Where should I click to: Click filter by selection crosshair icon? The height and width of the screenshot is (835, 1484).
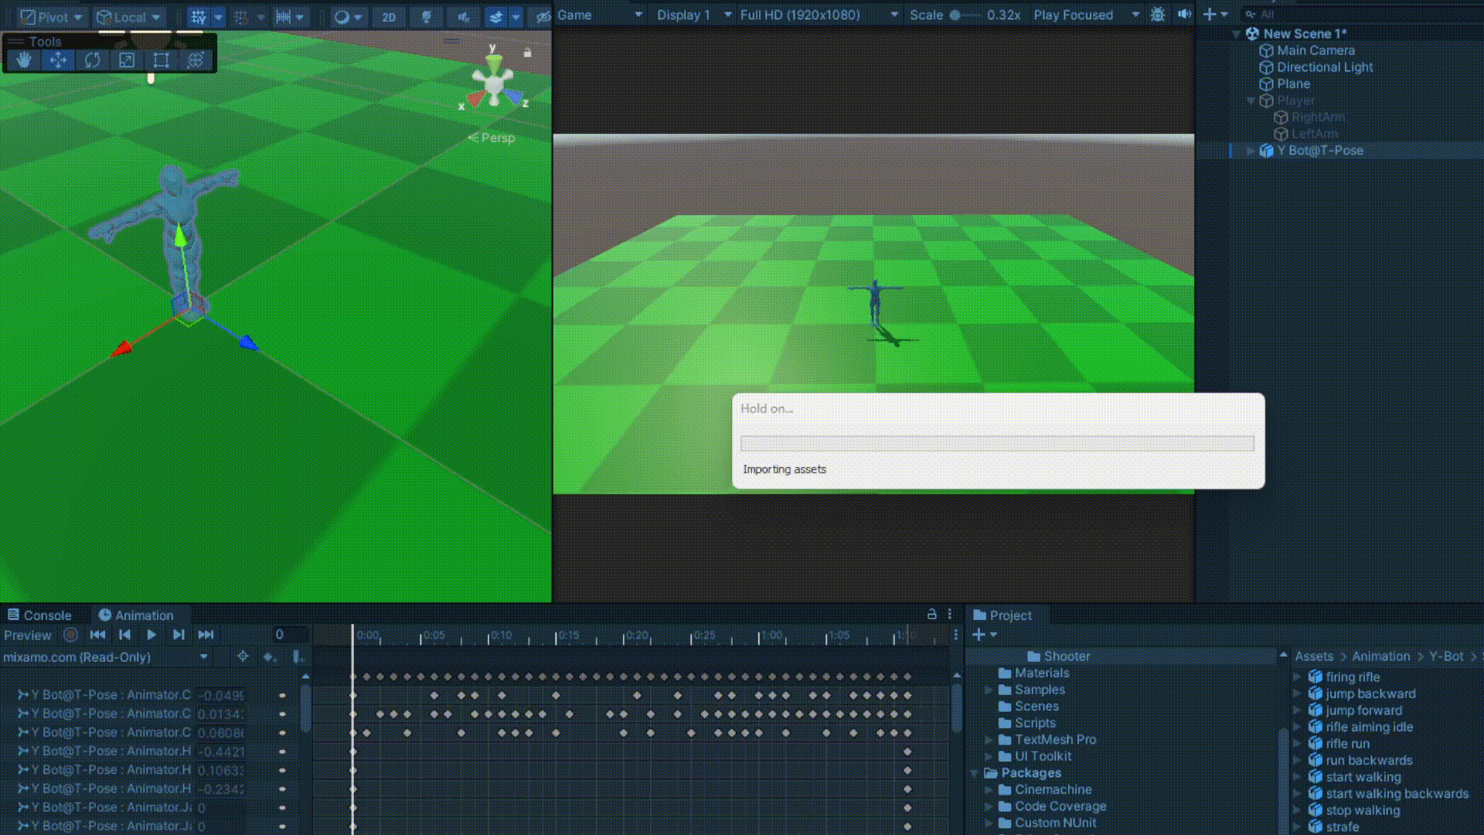point(243,656)
